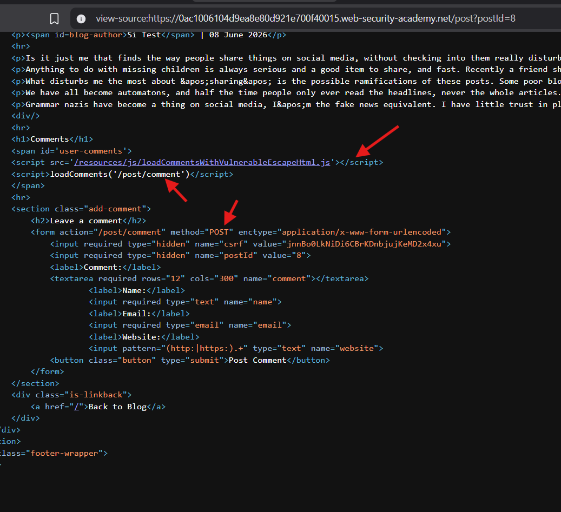Screen dimensions: 561x512
Task: Click the blog-author Si Test line
Action: pyautogui.click(x=149, y=35)
